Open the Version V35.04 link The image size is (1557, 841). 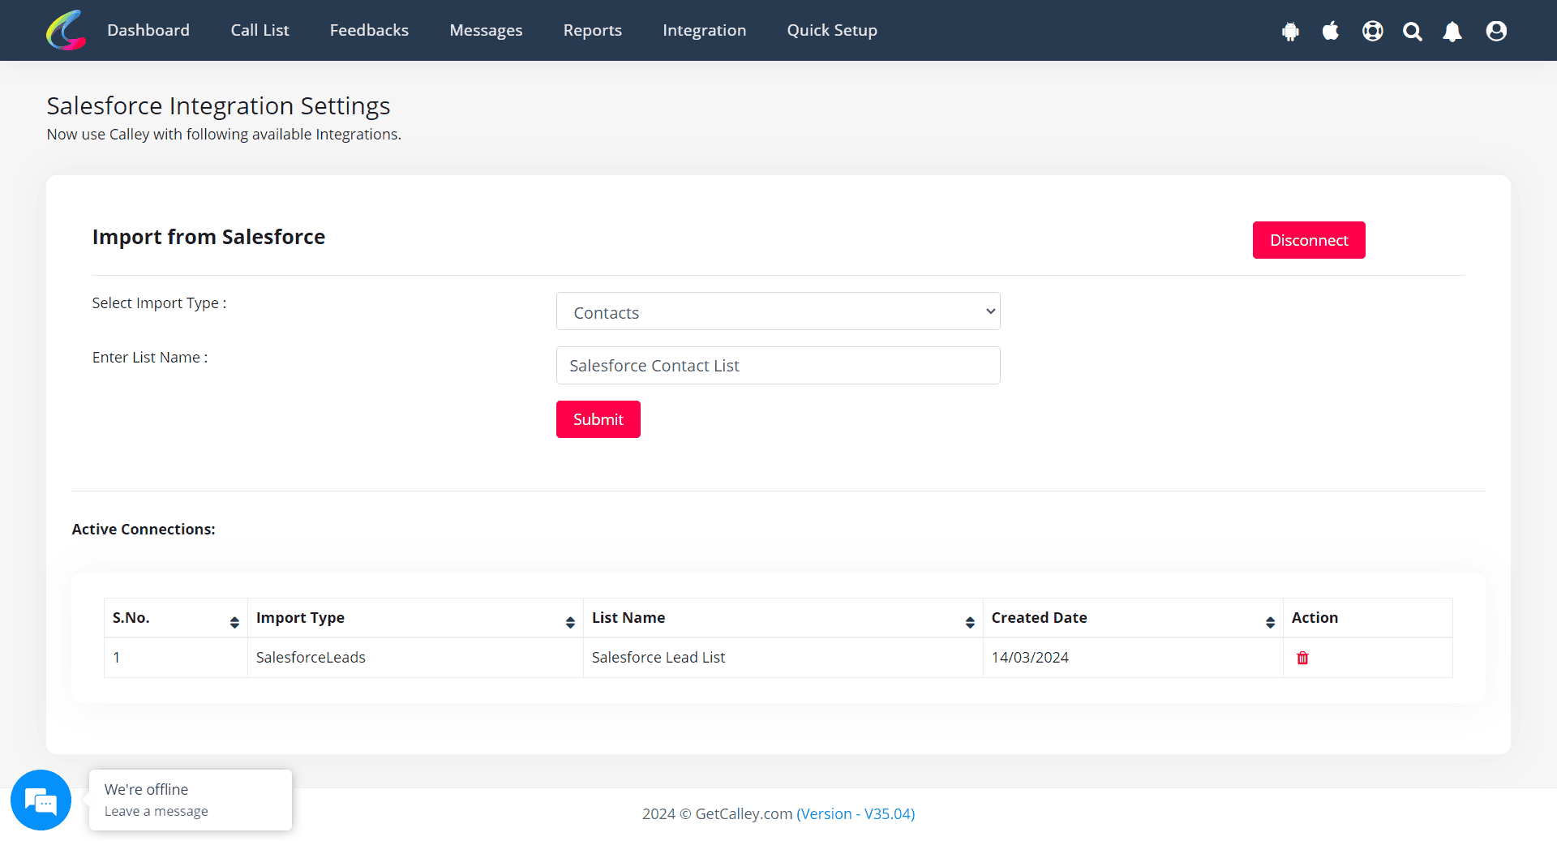(x=856, y=813)
